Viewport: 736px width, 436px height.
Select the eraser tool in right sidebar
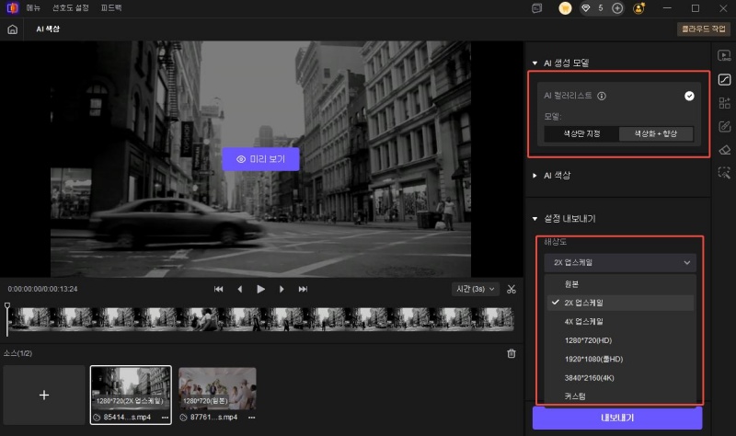(724, 149)
